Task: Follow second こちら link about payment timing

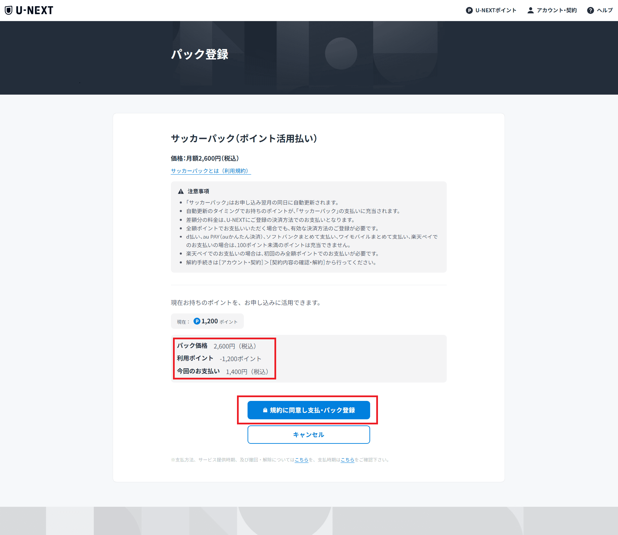Action: [347, 460]
